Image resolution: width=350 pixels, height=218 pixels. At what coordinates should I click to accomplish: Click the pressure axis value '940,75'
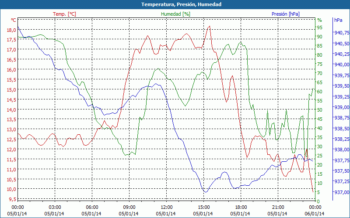click(x=342, y=33)
